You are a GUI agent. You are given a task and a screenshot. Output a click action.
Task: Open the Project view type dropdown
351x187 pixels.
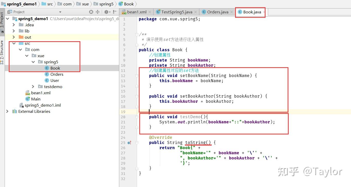[60, 12]
